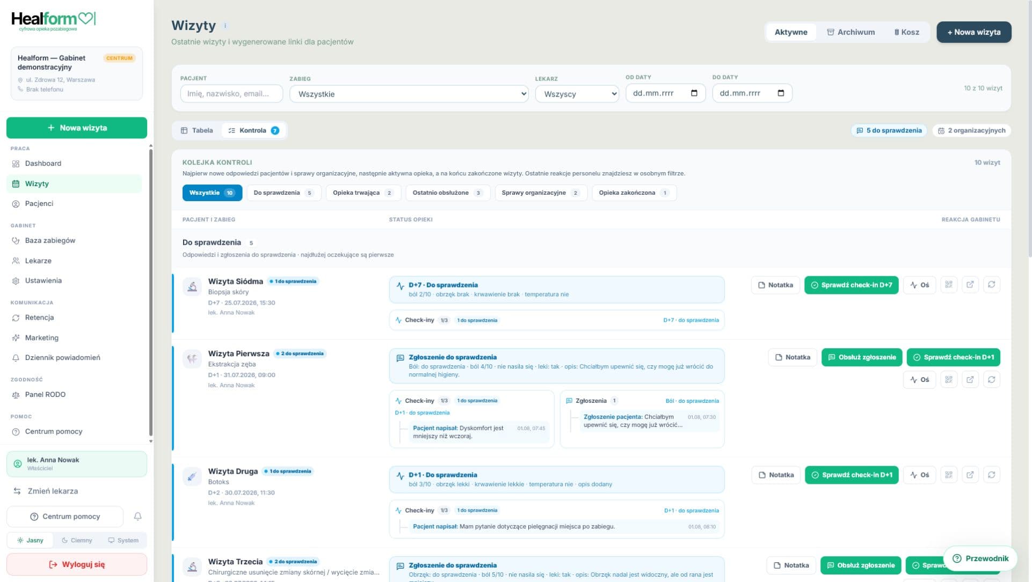Open external link icon for Wizyta Druga
1032x582 pixels.
970,475
